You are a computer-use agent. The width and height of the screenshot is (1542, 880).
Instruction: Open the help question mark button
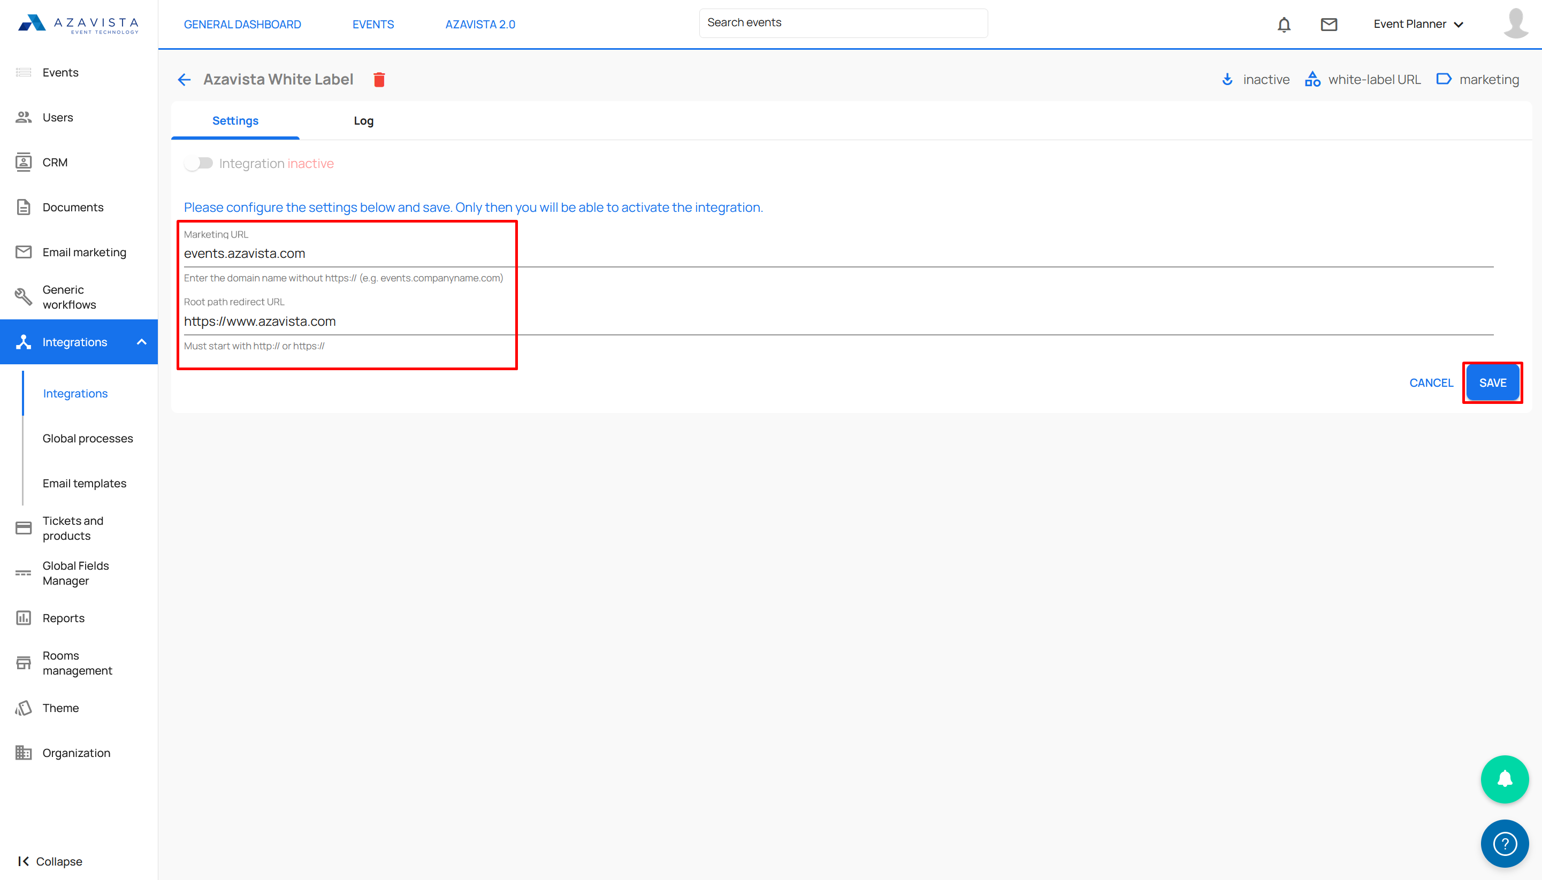click(x=1505, y=844)
